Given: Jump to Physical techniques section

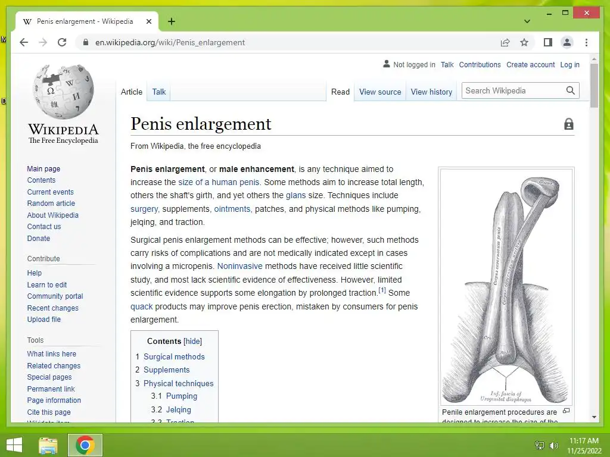Looking at the screenshot, I should tap(178, 383).
